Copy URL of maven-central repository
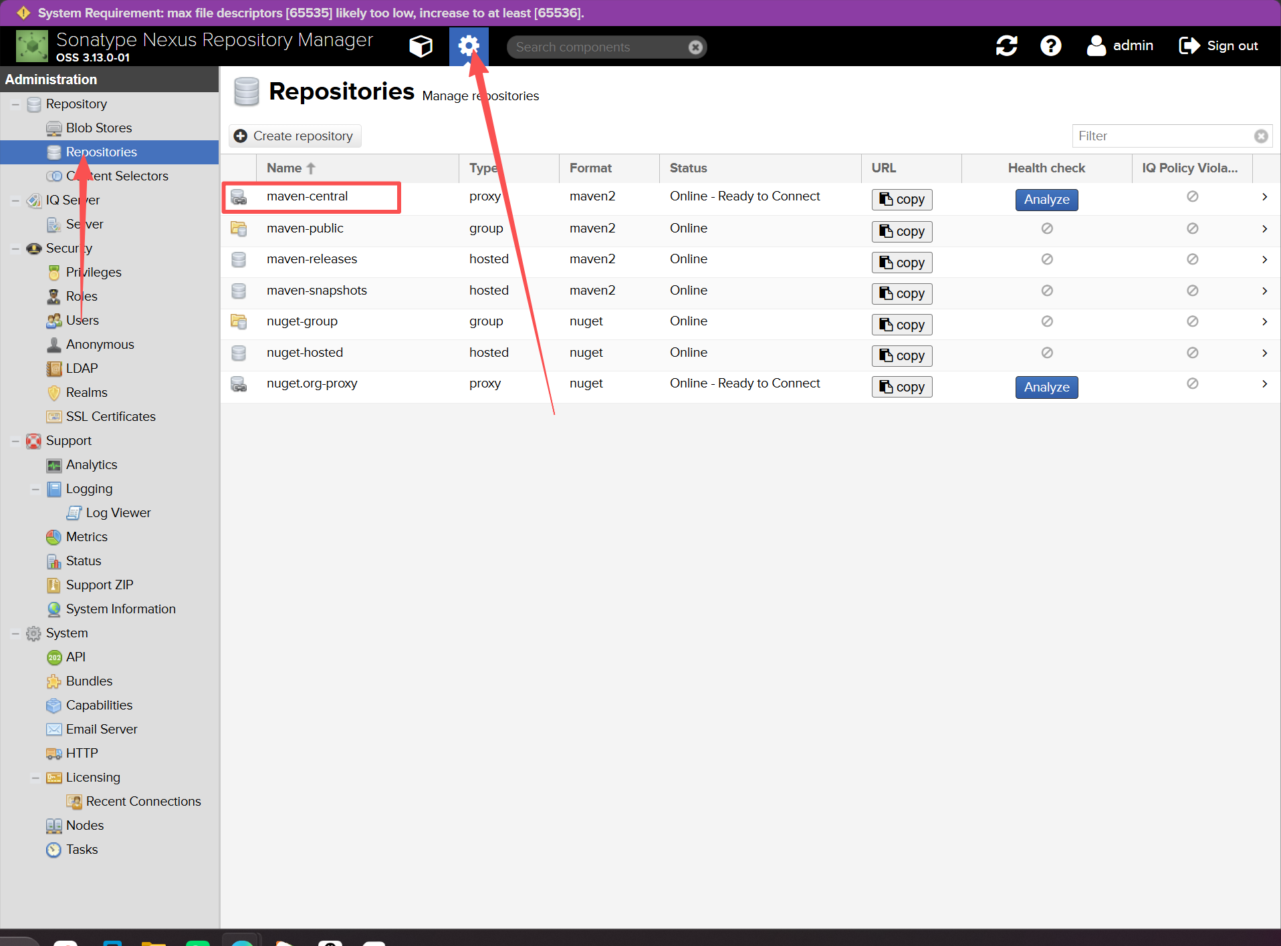This screenshot has height=946, width=1281. (902, 200)
